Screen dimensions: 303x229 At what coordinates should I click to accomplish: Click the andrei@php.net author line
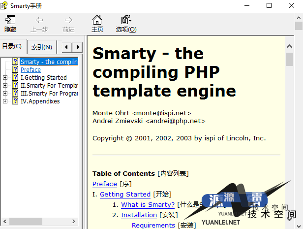(149, 121)
